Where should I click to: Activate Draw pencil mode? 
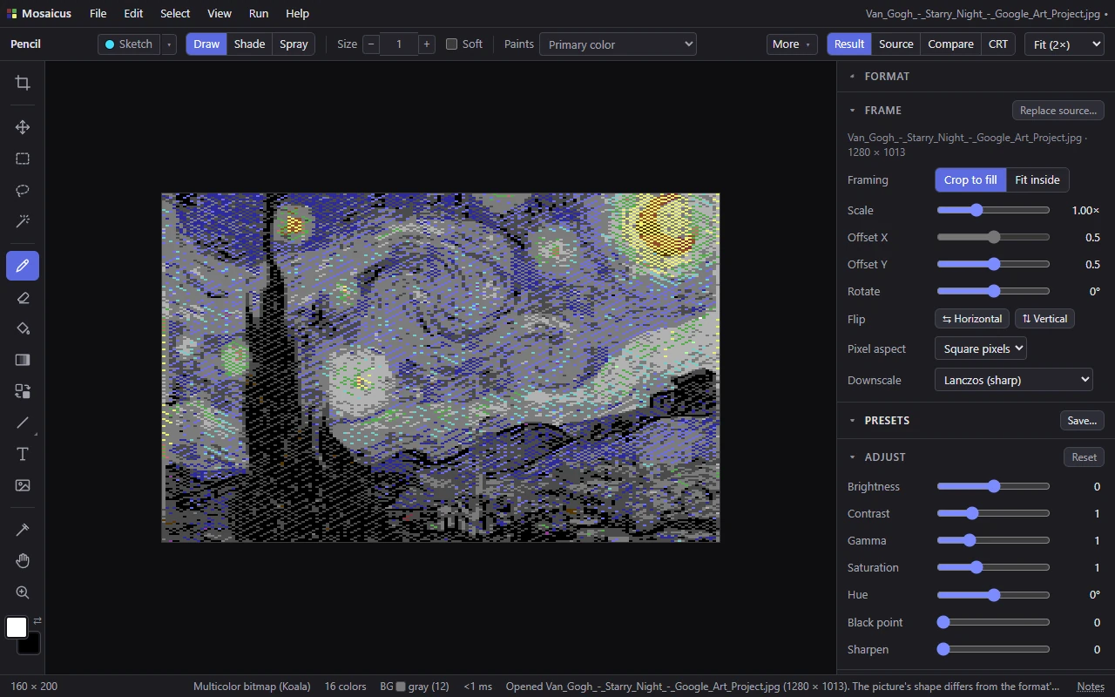coord(206,44)
